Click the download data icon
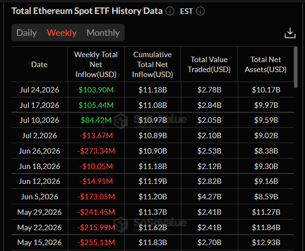The height and width of the screenshot is (251, 305). coord(290,33)
